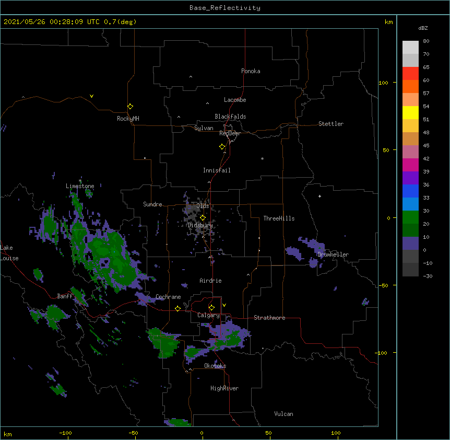Click the white asterisk marker east of Innisfail

point(262,158)
